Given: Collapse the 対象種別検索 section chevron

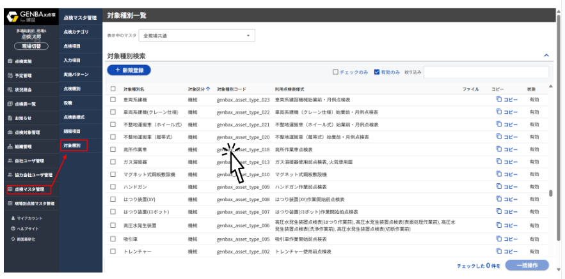Looking at the screenshot, I should (546, 56).
